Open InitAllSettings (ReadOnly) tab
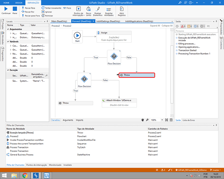The width and height of the screenshot is (224, 179). coord(108,21)
